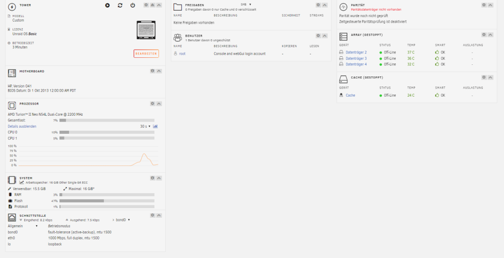Collapse the Motherboard panel
This screenshot has height=258, width=504.
[159, 71]
